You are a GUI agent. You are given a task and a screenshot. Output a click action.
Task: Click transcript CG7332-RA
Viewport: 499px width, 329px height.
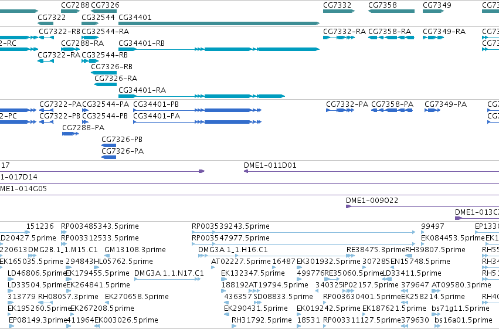pos(338,38)
